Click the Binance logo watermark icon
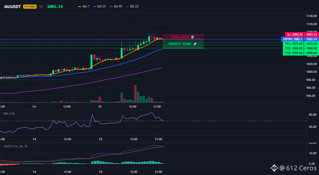The width and height of the screenshot is (319, 175). point(274,168)
